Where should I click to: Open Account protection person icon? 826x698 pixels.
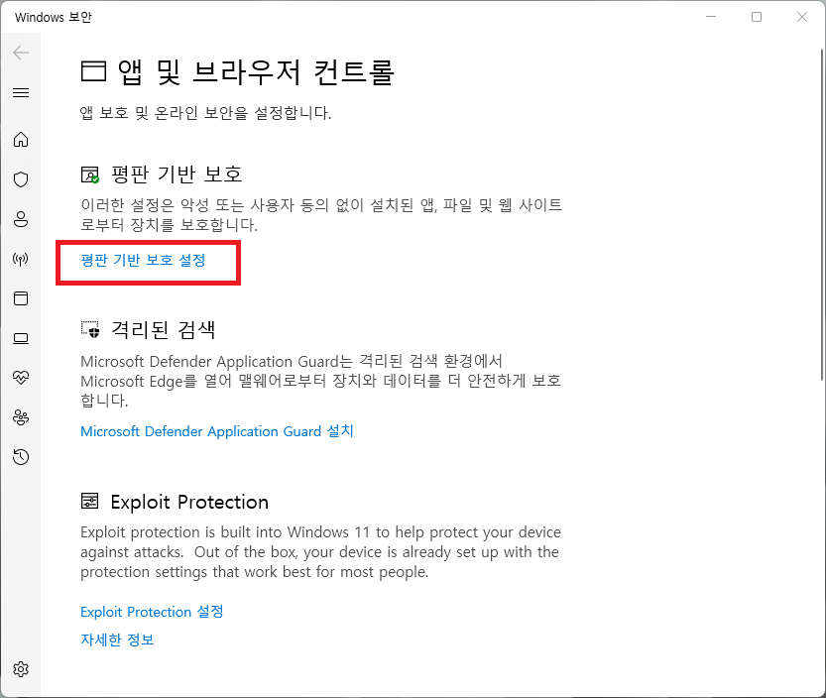21,219
